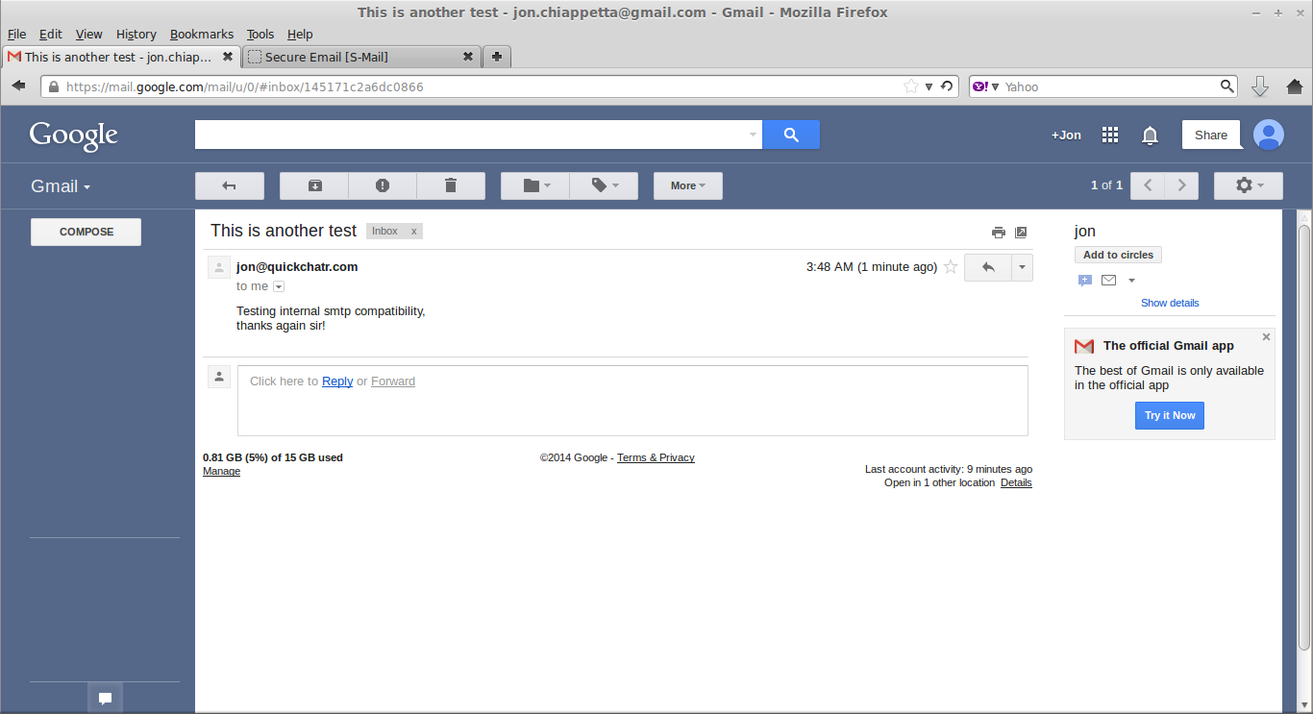Image resolution: width=1313 pixels, height=714 pixels.
Task: Open the Edit menu
Action: pos(51,35)
